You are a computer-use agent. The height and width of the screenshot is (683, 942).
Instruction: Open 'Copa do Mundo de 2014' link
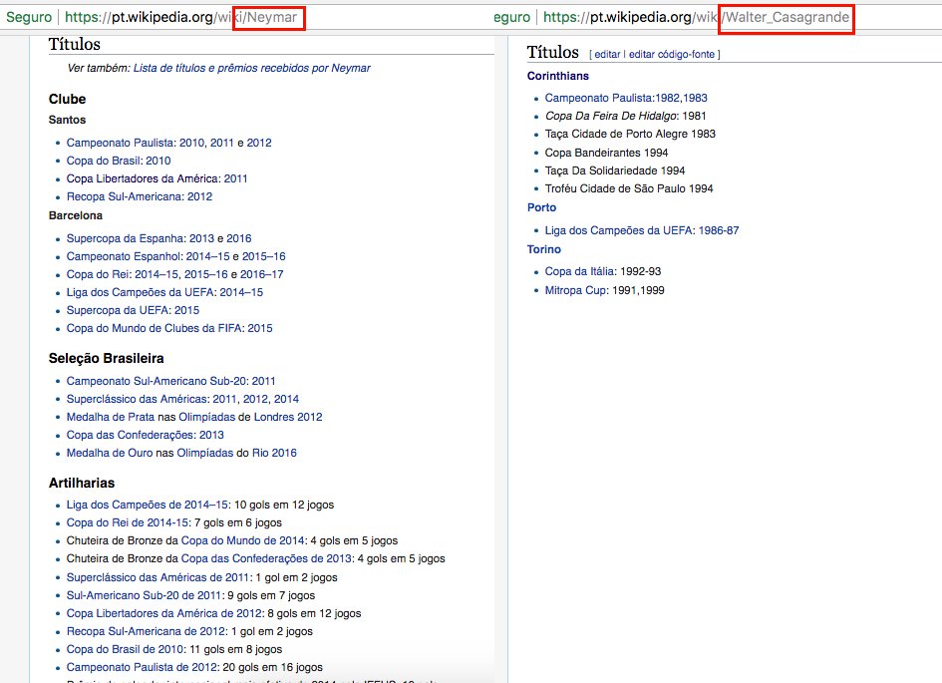point(242,540)
